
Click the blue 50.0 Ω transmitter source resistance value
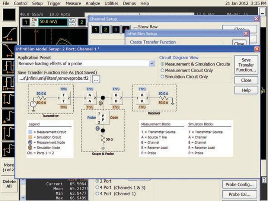41,93
